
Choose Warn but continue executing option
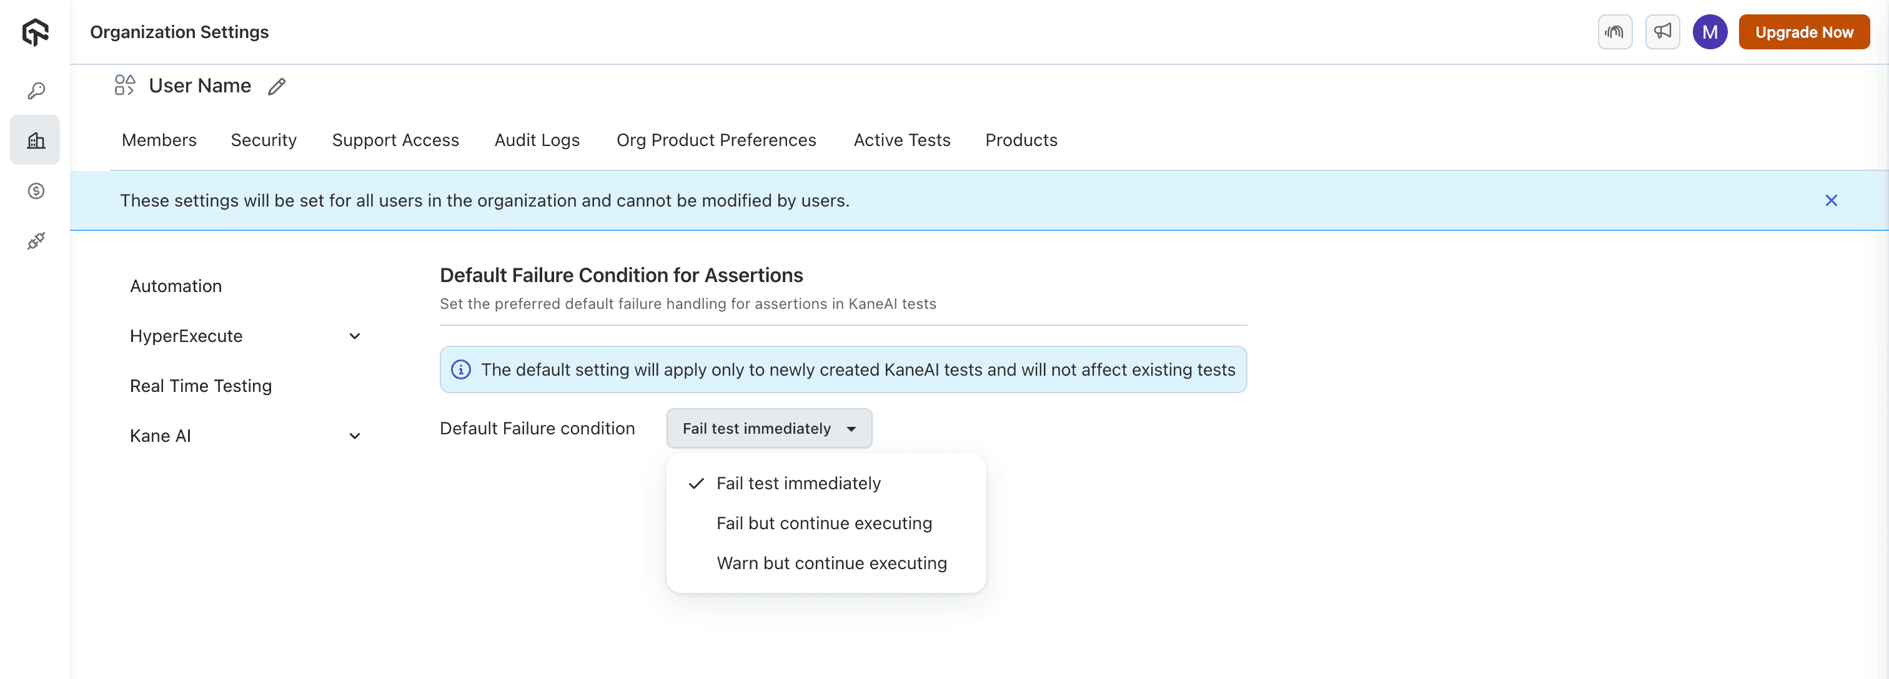[831, 564]
